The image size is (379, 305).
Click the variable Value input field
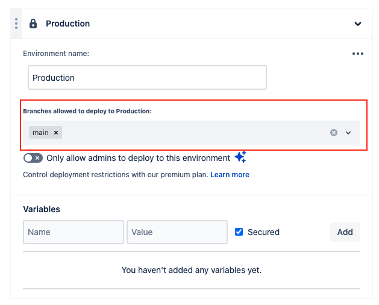coord(177,232)
